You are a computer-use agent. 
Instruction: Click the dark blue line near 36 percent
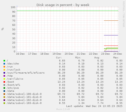coord(111,35)
